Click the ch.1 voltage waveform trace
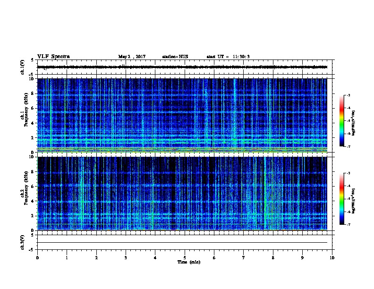This screenshot has width=374, height=289. (182, 67)
